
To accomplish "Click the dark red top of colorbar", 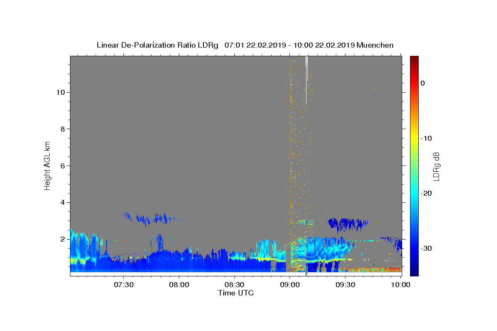I will pos(414,59).
